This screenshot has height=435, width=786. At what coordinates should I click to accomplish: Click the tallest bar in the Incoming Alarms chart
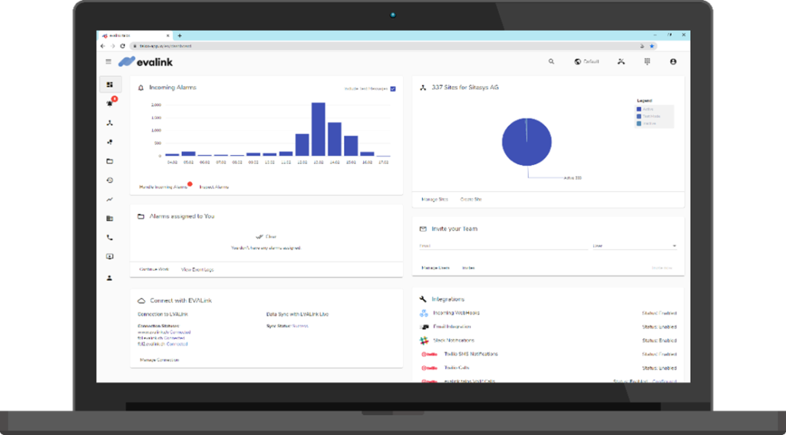pyautogui.click(x=319, y=130)
